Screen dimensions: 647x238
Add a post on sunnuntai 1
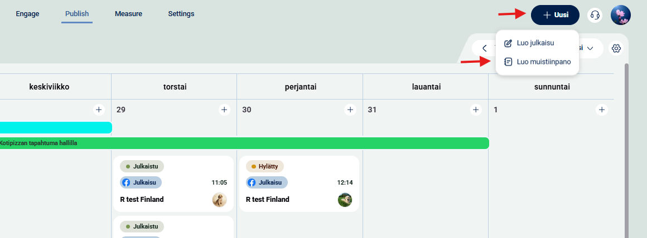tap(602, 110)
